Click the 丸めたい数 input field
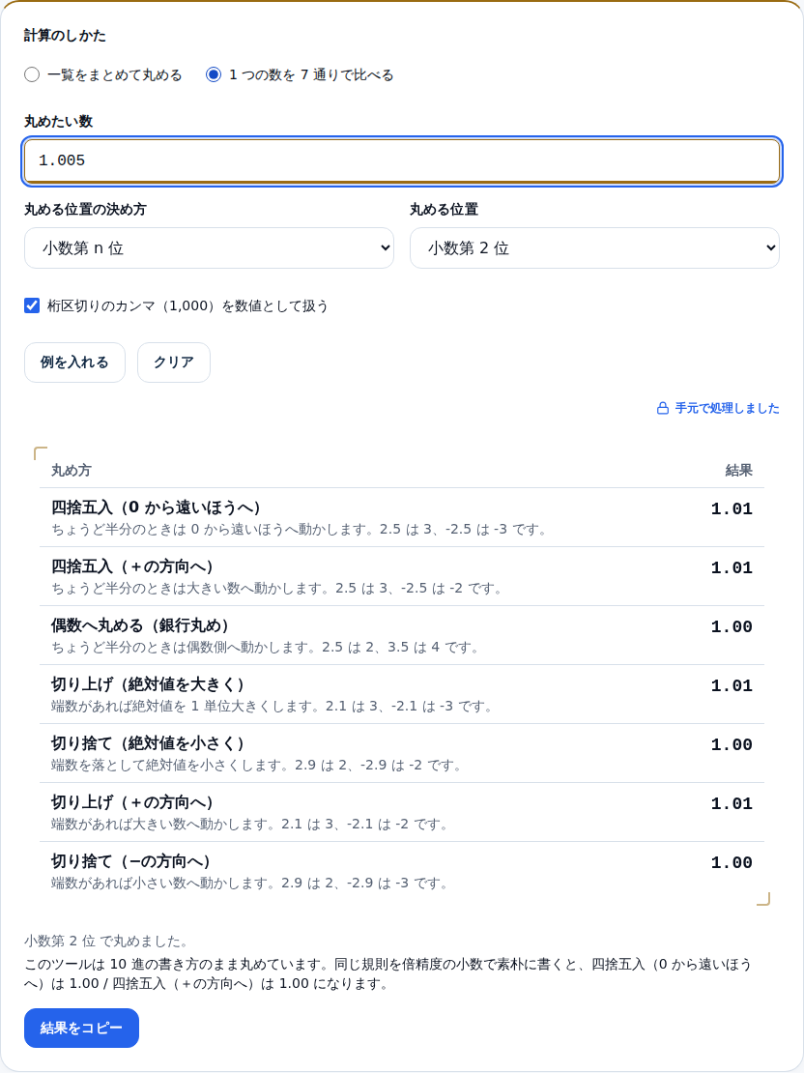804x1073 pixels. (402, 160)
